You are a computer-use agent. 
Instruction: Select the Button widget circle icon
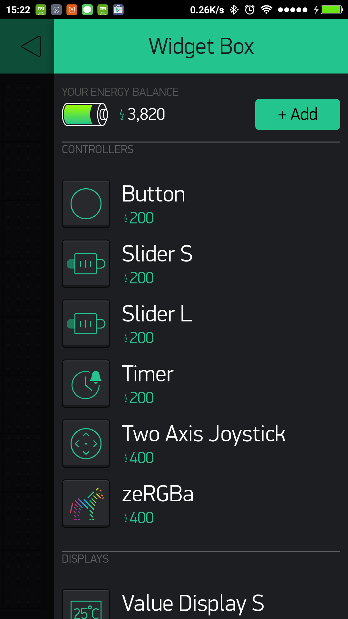(x=86, y=204)
